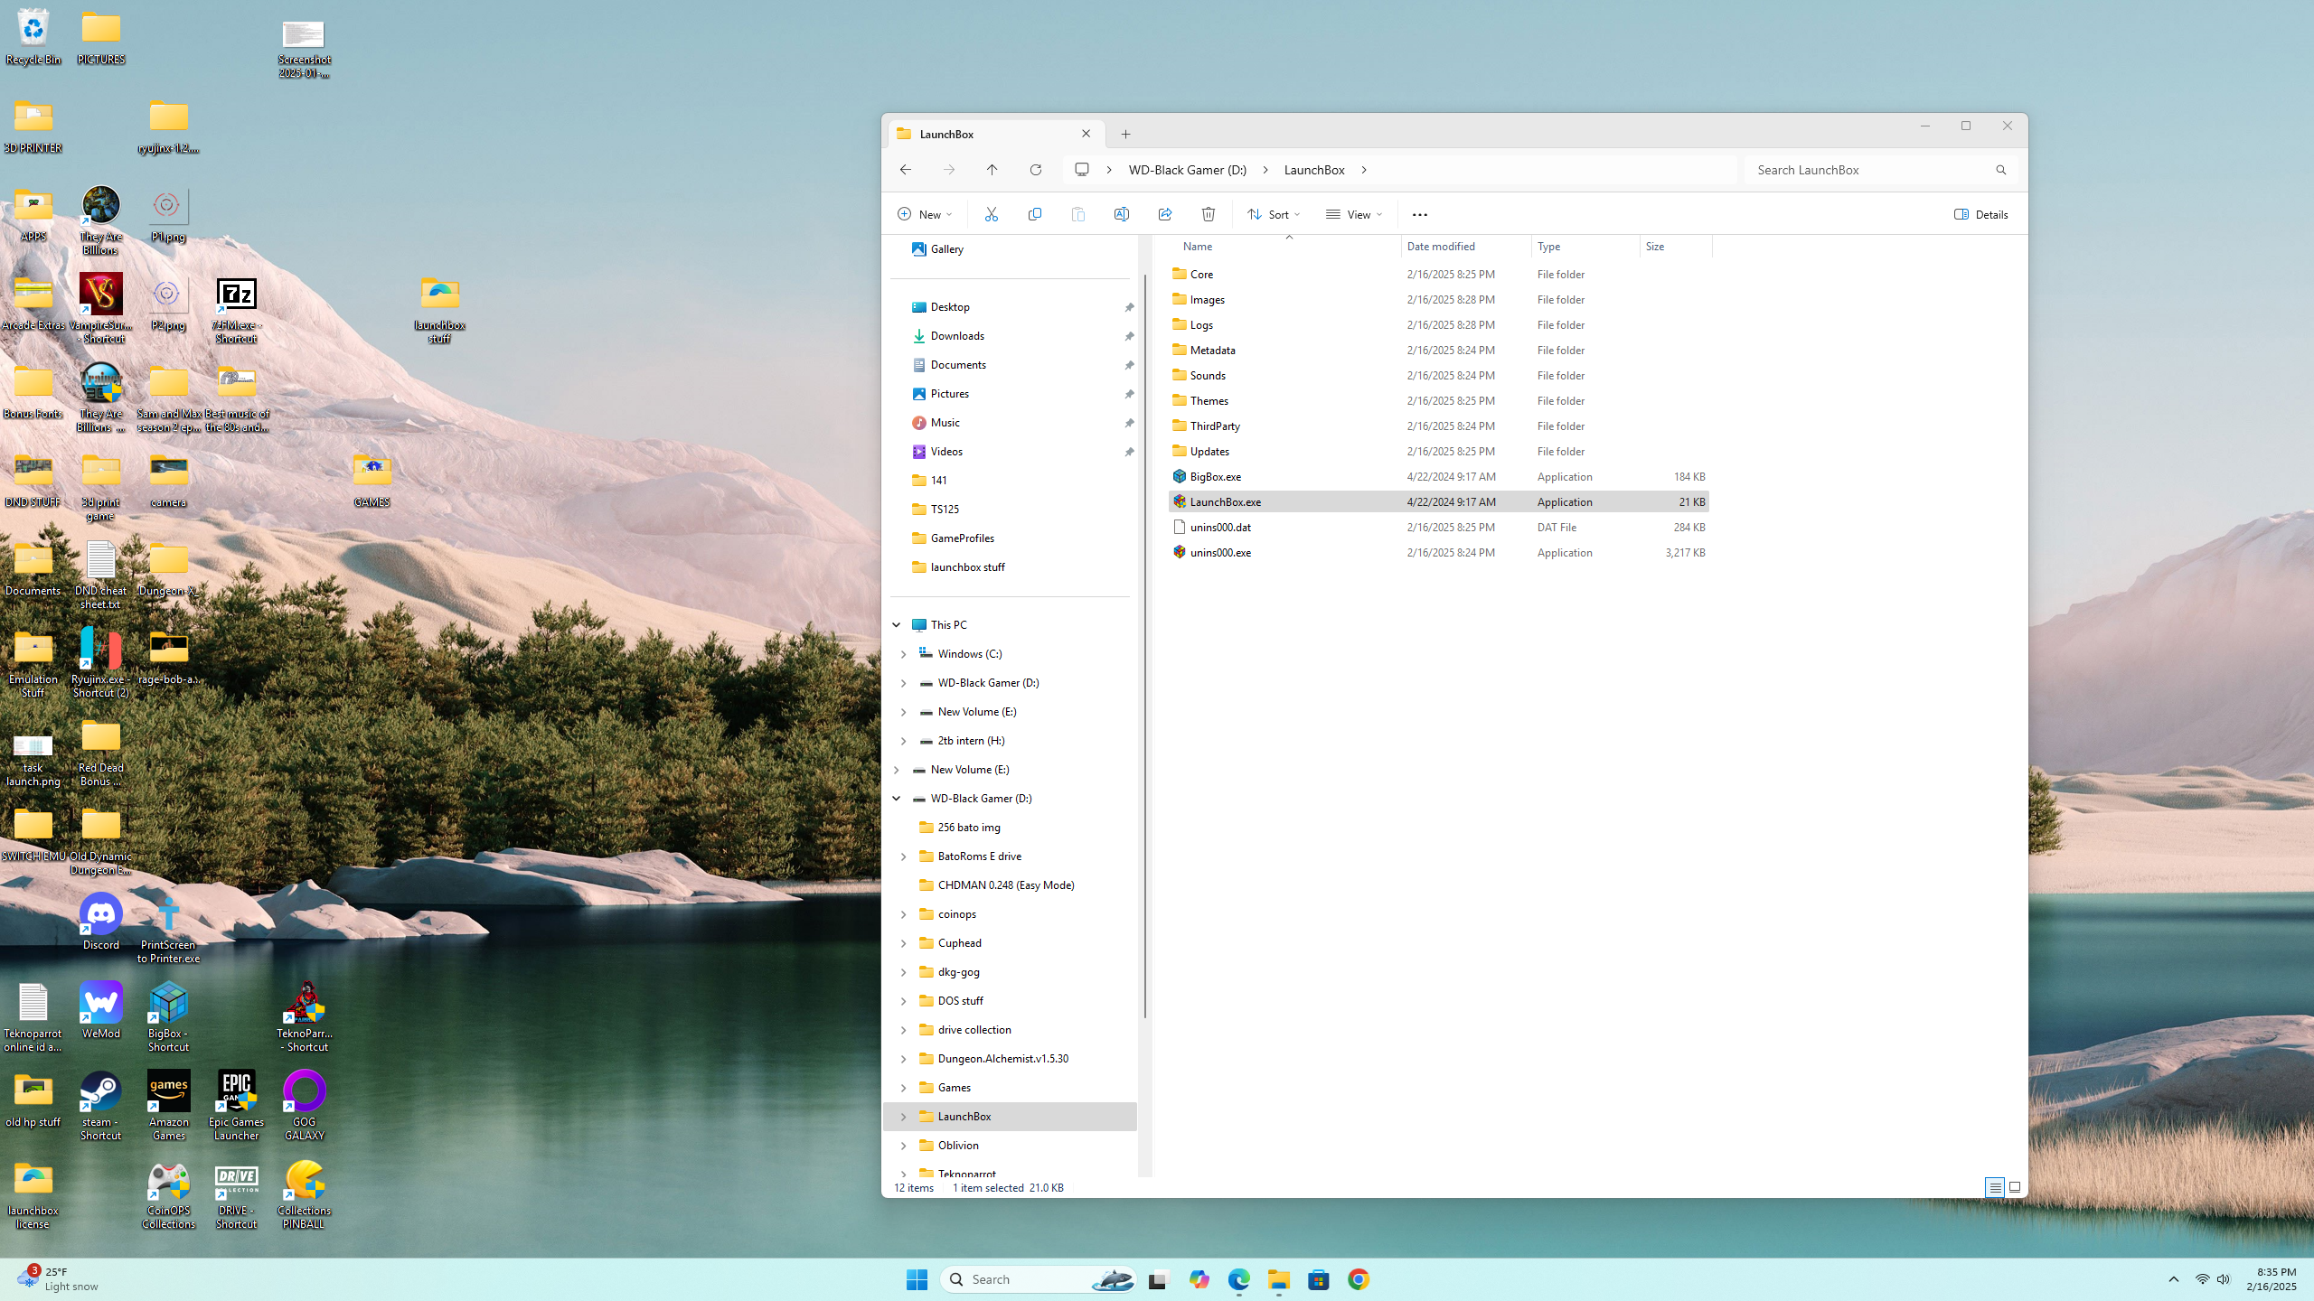Select the Themes folder row
The height and width of the screenshot is (1301, 2314).
click(1437, 400)
